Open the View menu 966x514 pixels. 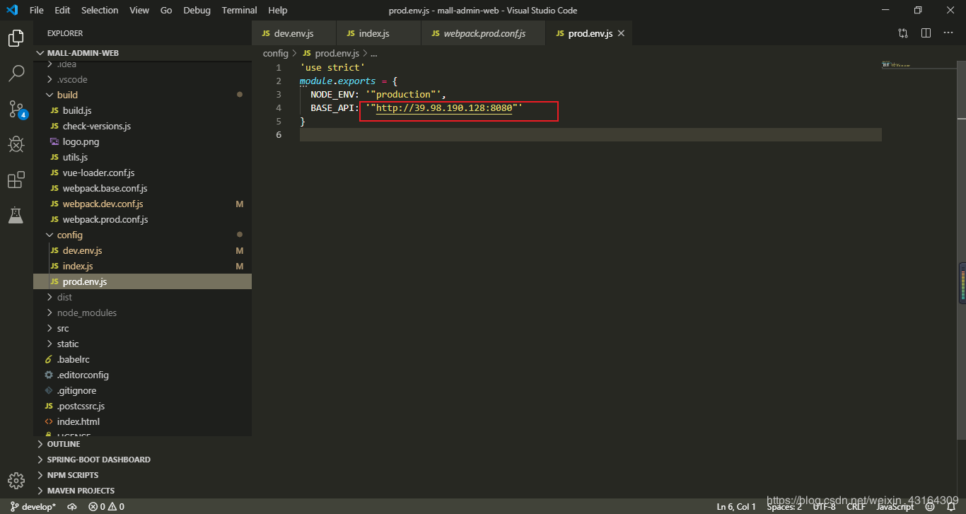click(x=139, y=10)
